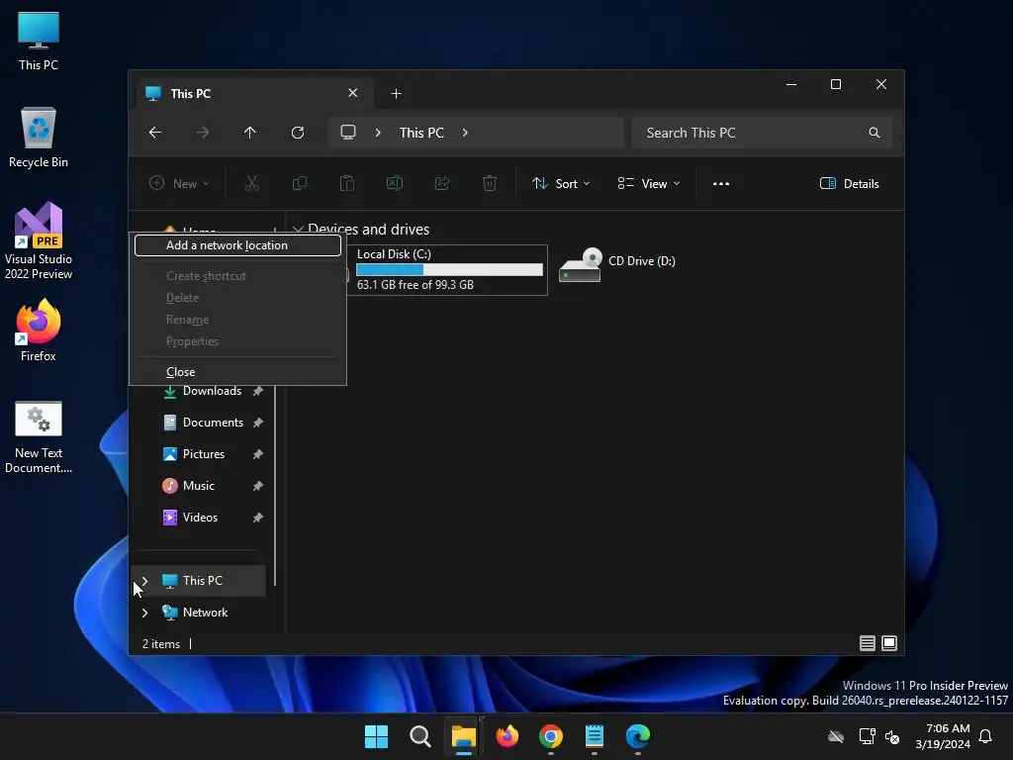Close the This PC tab
The height and width of the screenshot is (760, 1013).
pos(353,93)
